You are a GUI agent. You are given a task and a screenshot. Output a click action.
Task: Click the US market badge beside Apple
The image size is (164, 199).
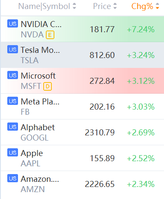click(x=12, y=153)
